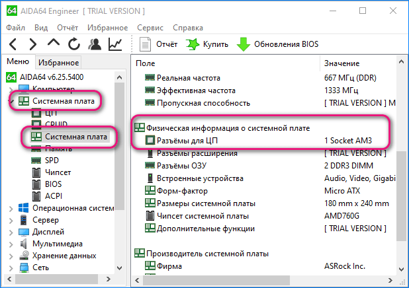Click the SPD memory chip icon

pyautogui.click(x=36, y=161)
